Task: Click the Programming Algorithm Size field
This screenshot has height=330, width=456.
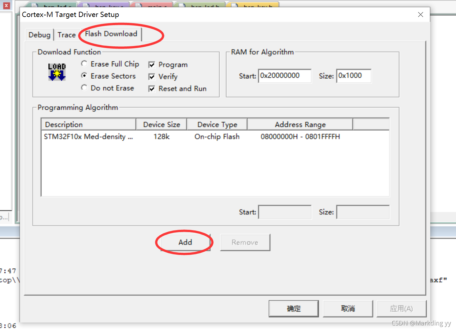Action: (363, 212)
